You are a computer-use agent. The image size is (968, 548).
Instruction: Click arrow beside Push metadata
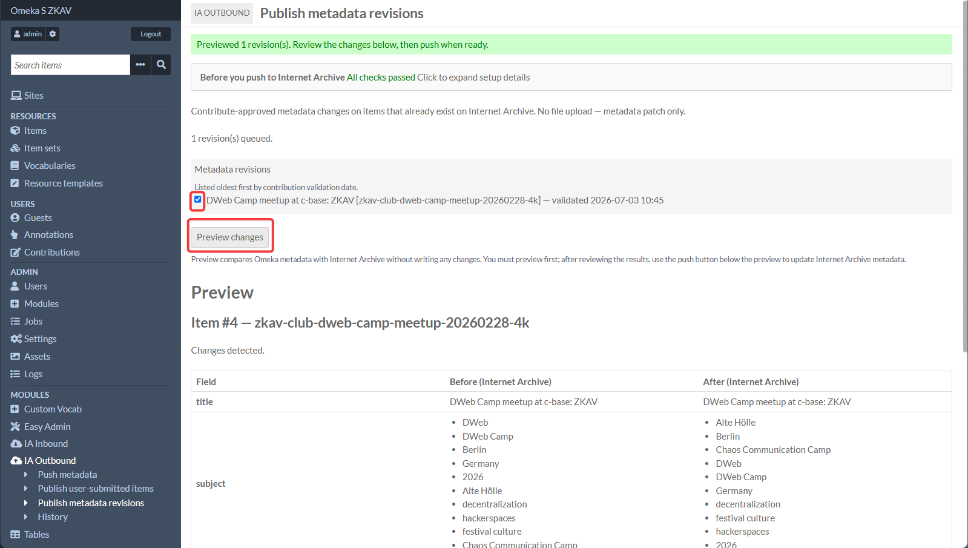(25, 474)
